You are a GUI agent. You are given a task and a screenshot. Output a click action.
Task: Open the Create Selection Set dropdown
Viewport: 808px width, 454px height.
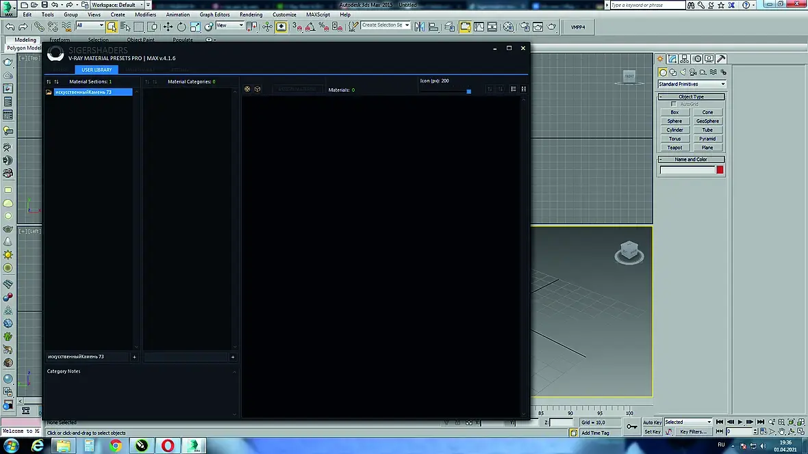[x=386, y=25]
